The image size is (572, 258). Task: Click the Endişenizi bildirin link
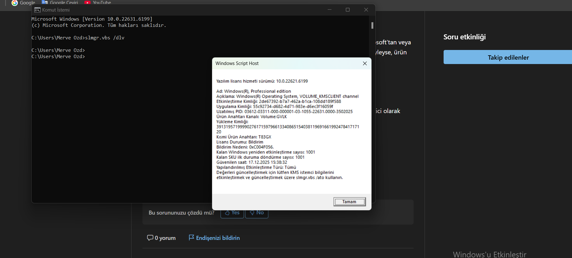click(214, 238)
